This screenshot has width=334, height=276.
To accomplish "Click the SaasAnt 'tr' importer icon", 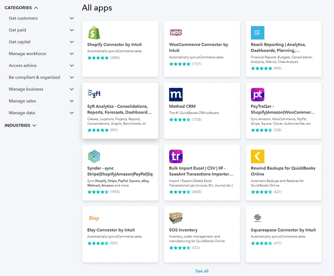I will [176, 156].
